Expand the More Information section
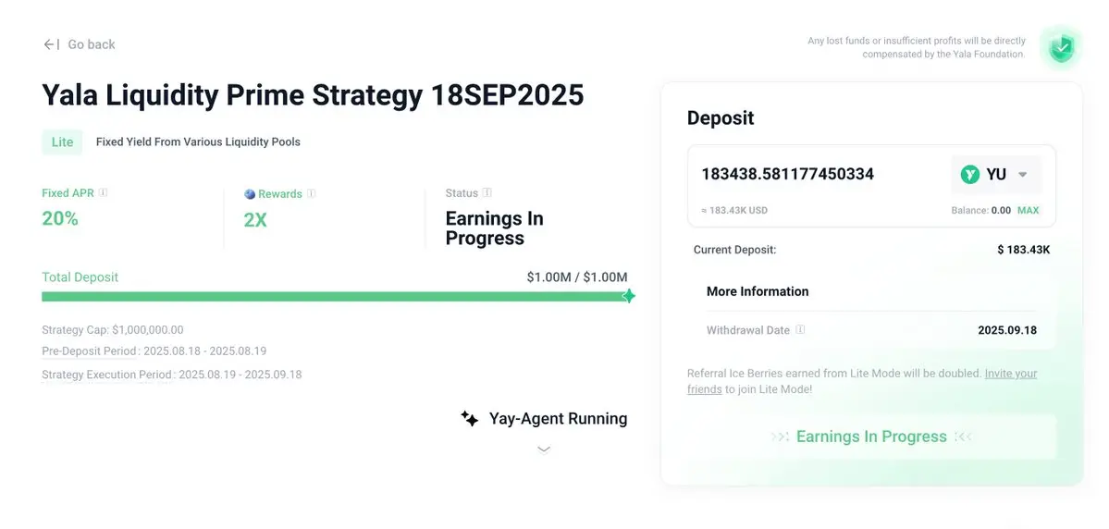Image resolution: width=1109 pixels, height=529 pixels. point(758,291)
